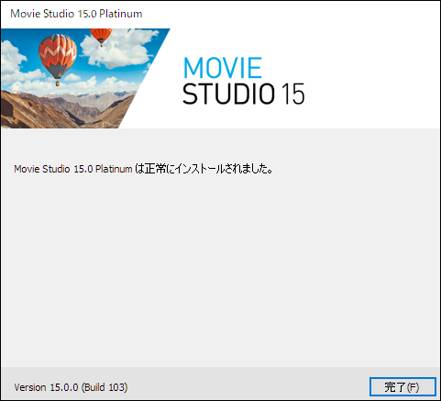Image resolution: width=441 pixels, height=401 pixels.
Task: Click the small red balloon at banner top
Action: (101, 37)
